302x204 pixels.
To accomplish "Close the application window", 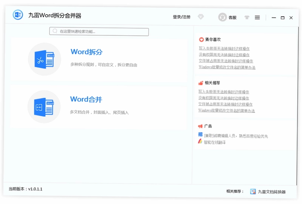I will (x=291, y=18).
